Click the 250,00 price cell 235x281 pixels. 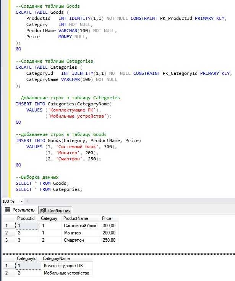tap(109, 240)
